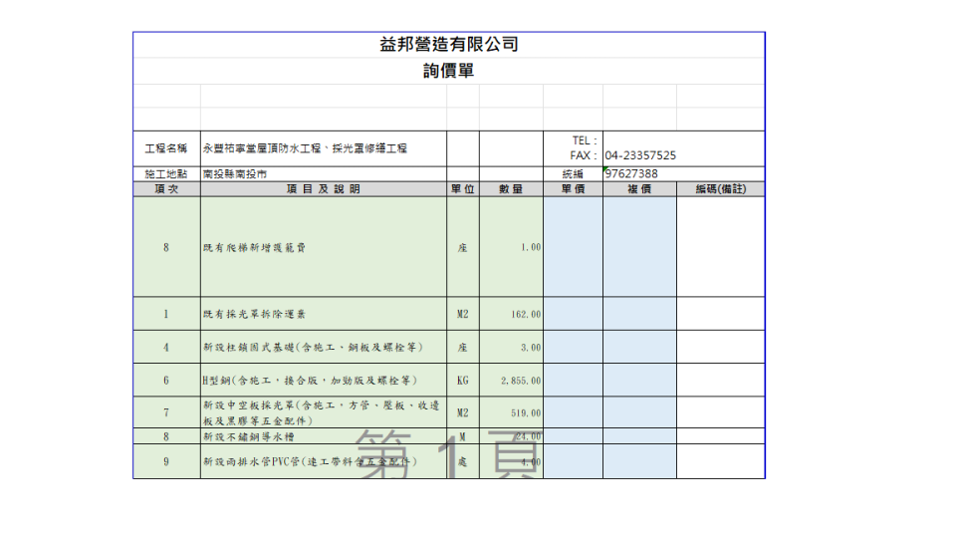Click the quantity 162.00 cell

tap(511, 314)
